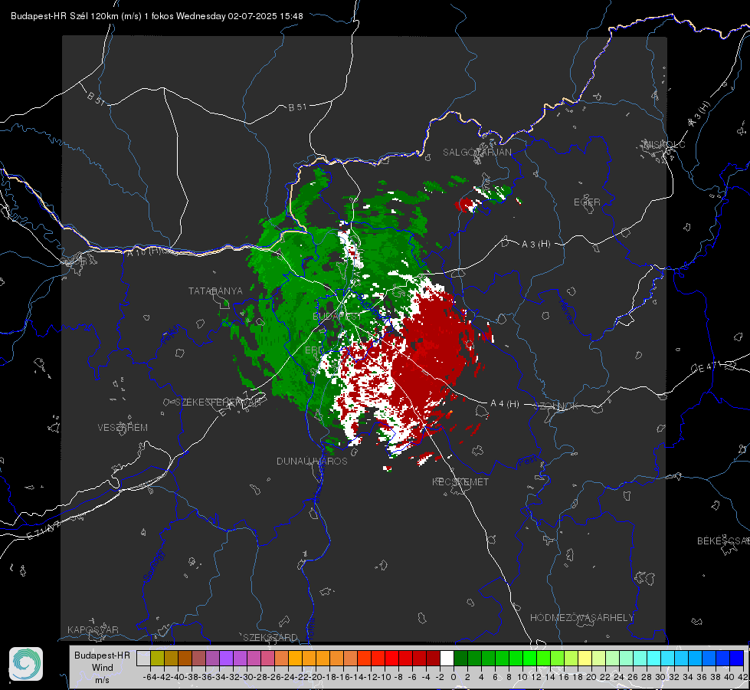Click the BEKESCSABA city label
Screen dimensions: 750x690
click(723, 540)
